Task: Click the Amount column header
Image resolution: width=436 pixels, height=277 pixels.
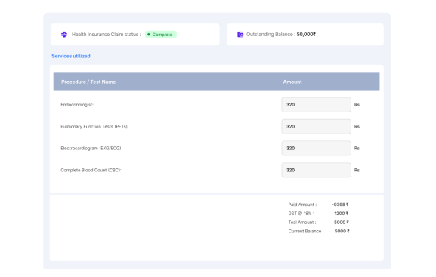Action: click(292, 82)
